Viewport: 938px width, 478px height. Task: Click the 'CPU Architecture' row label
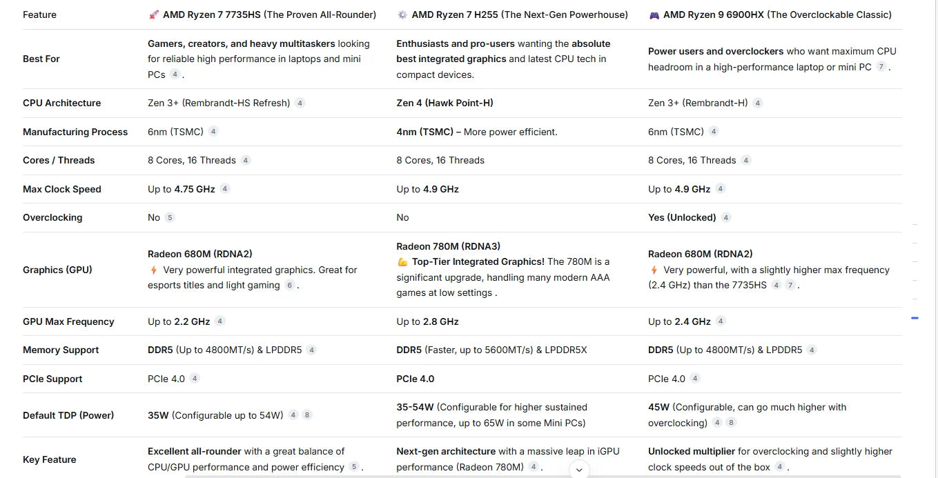tap(61, 103)
